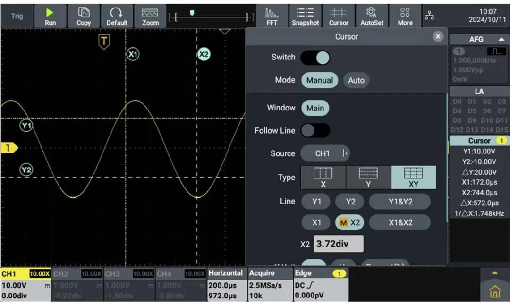Enable the Follow Line toggle
Image resolution: width=510 pixels, height=306 pixels.
(x=315, y=131)
